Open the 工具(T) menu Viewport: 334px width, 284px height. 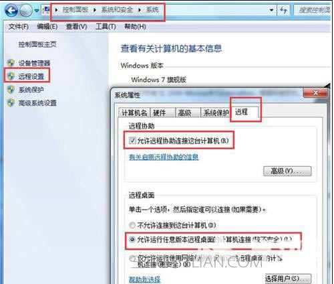pyautogui.click(x=106, y=27)
